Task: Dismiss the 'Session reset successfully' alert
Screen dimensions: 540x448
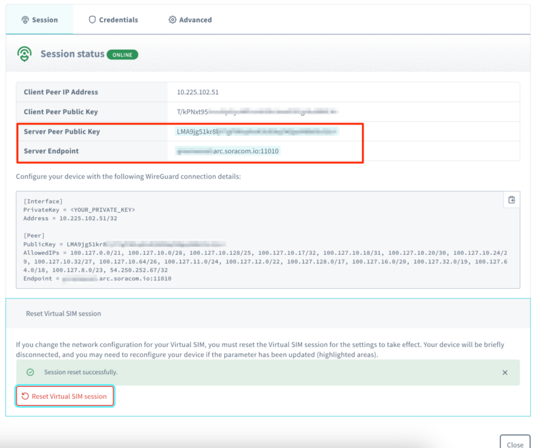Action: [x=505, y=373]
